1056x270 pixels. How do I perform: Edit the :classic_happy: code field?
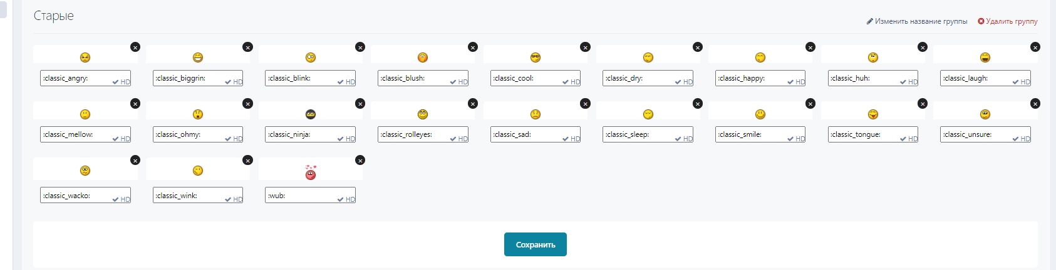pyautogui.click(x=750, y=78)
